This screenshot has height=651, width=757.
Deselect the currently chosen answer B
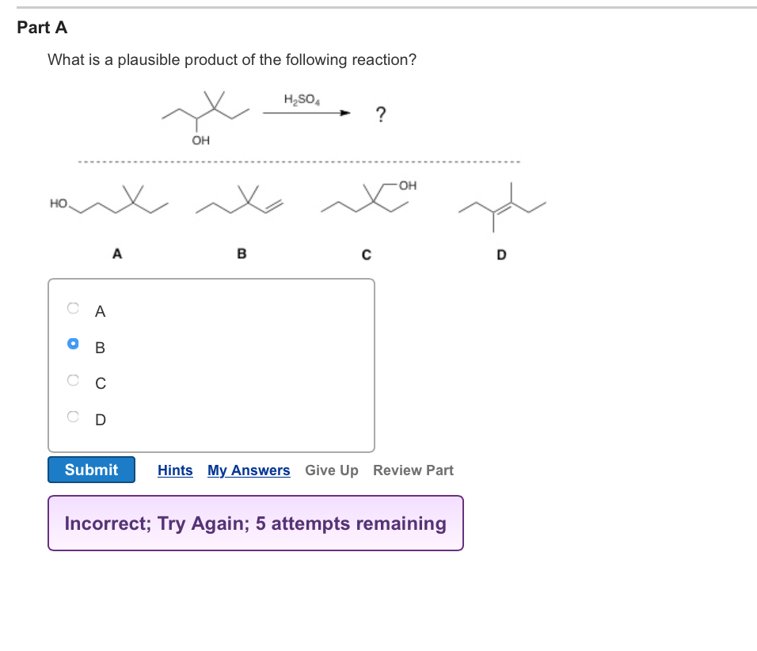pos(73,343)
